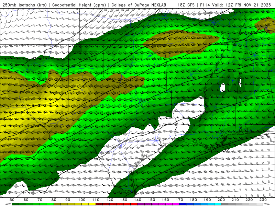
Task: Click the dark green swatch just under the 50 label
Action: click(15, 204)
